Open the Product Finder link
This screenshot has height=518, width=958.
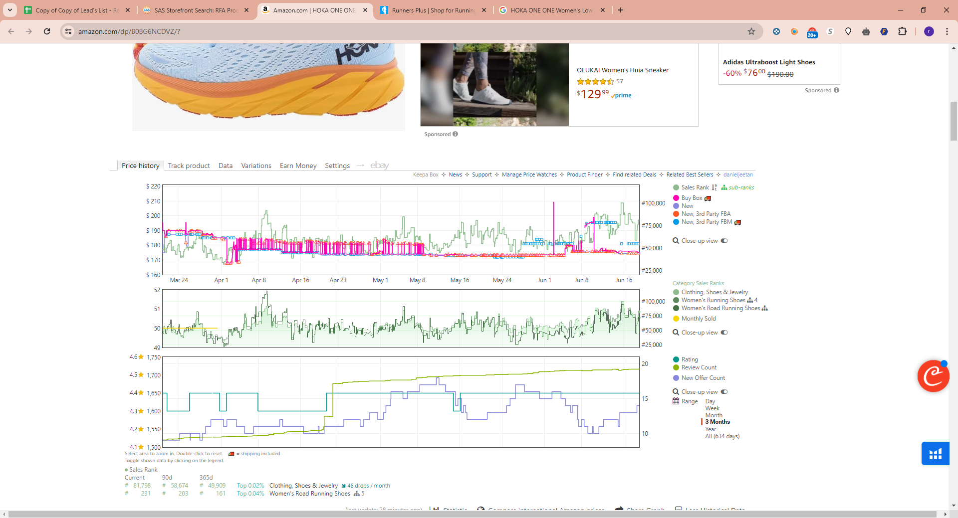(585, 174)
